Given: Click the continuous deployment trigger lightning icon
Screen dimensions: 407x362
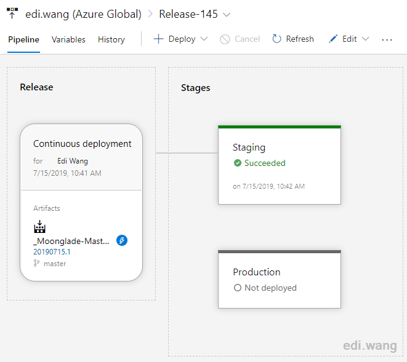Looking at the screenshot, I should [x=122, y=240].
